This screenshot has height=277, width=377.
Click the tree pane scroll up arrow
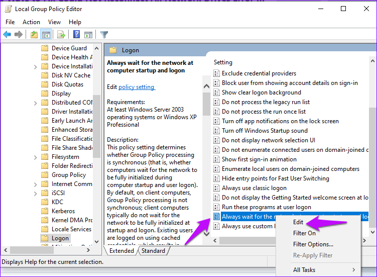97,48
